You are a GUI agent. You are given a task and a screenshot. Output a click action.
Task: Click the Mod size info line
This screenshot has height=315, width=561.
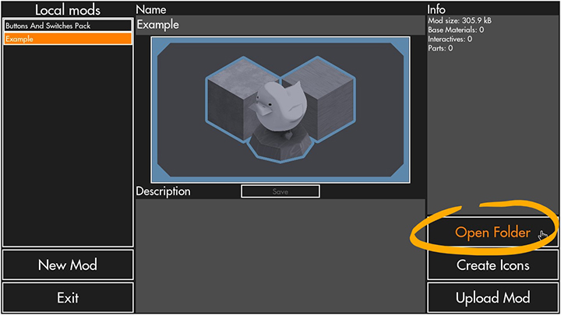[460, 21]
